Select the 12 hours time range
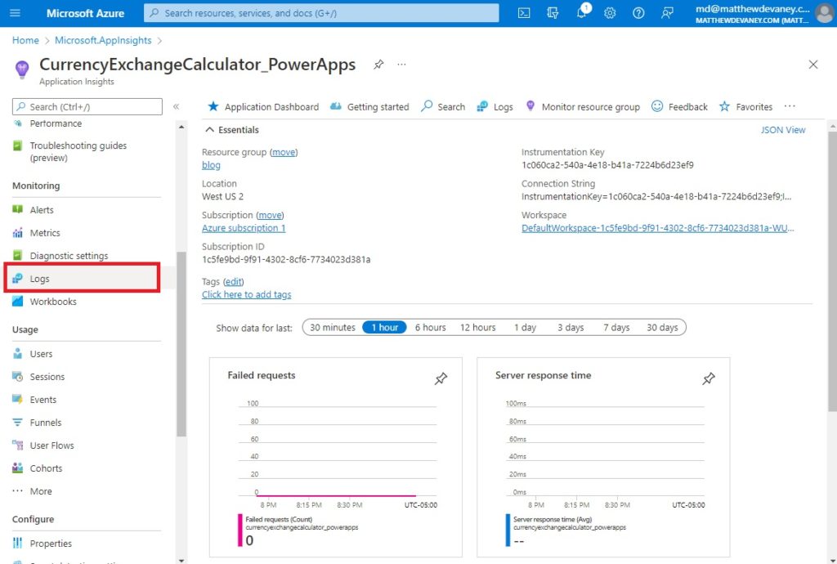This screenshot has width=837, height=564. [x=477, y=328]
